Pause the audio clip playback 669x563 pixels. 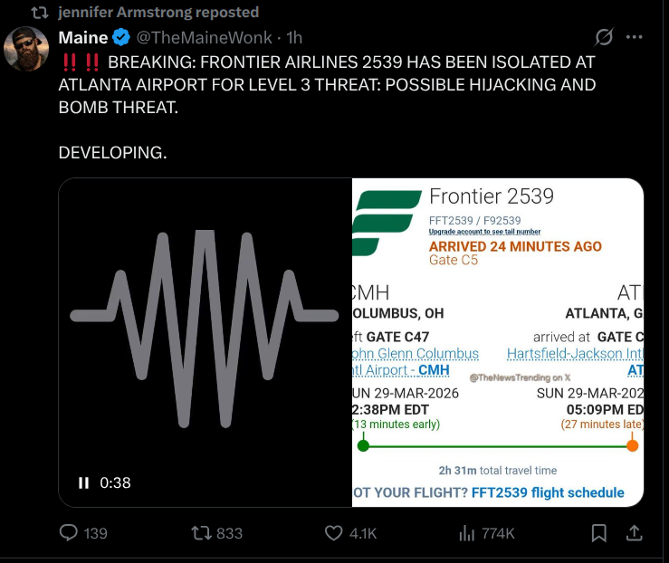click(x=84, y=482)
